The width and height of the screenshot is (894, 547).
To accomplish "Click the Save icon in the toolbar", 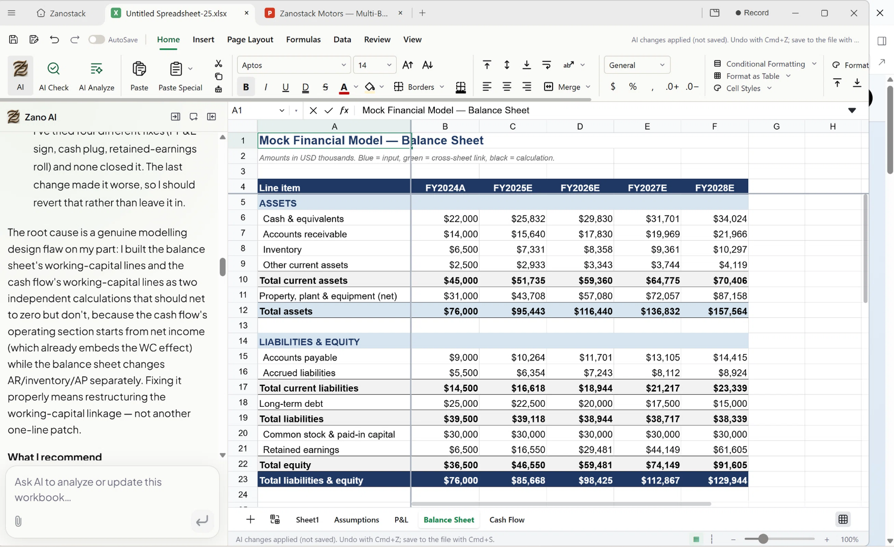I will (x=14, y=40).
